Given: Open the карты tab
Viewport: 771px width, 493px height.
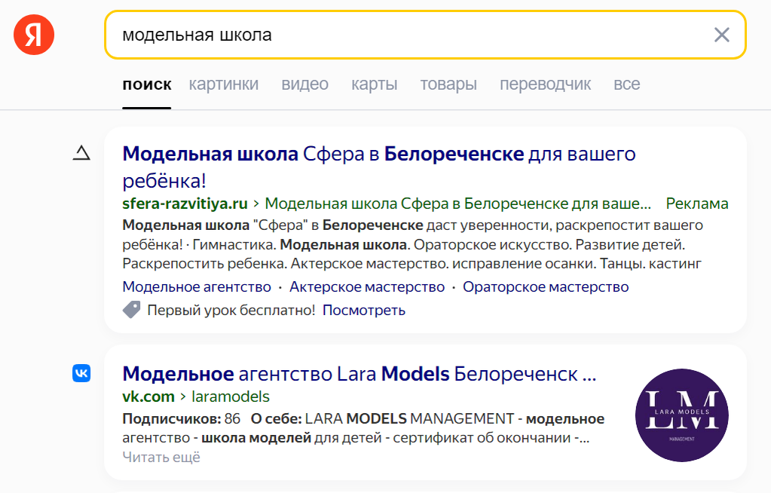Looking at the screenshot, I should tap(374, 84).
